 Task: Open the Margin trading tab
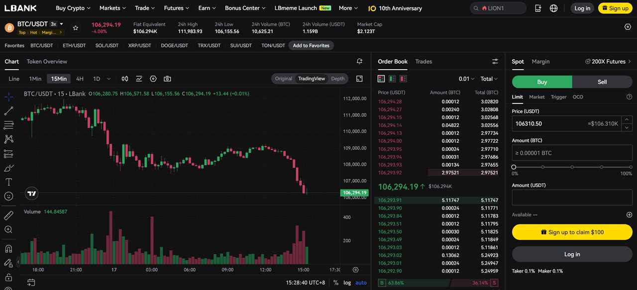pos(541,61)
